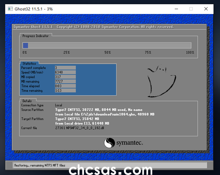Click the source 'Type:7 [NTFS], 30722 MB' line
This screenshot has height=175, width=220.
point(99,110)
